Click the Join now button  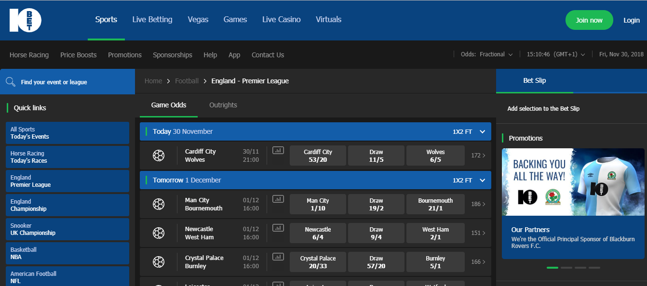point(589,20)
